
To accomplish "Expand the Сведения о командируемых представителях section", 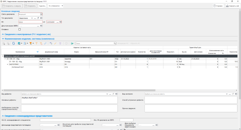I will (x=3, y=116).
